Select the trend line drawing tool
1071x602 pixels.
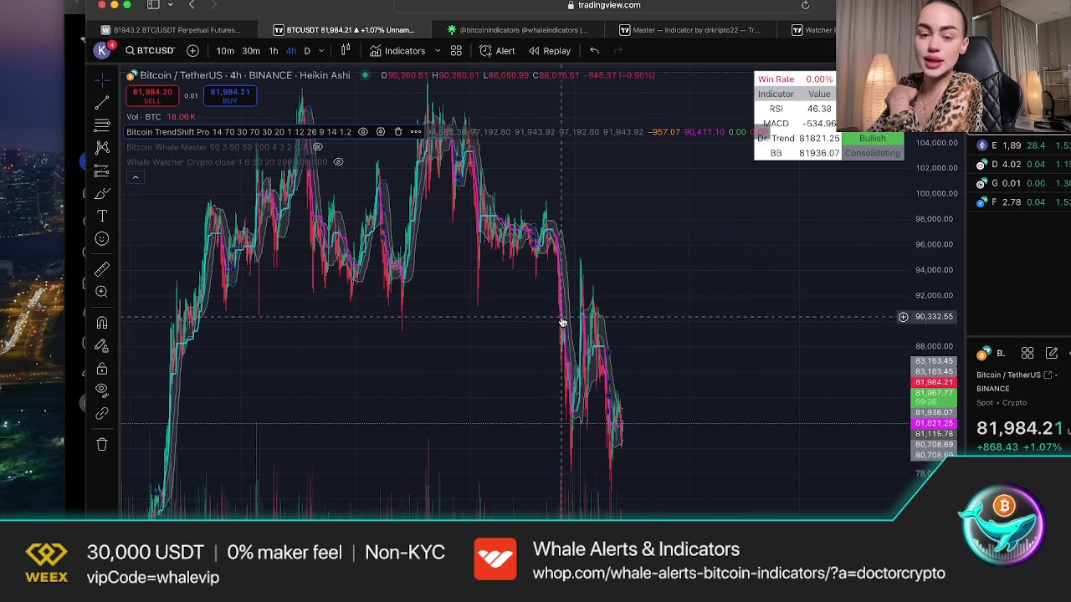(x=102, y=102)
